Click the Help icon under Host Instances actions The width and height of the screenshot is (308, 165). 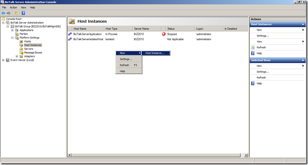click(x=253, y=53)
